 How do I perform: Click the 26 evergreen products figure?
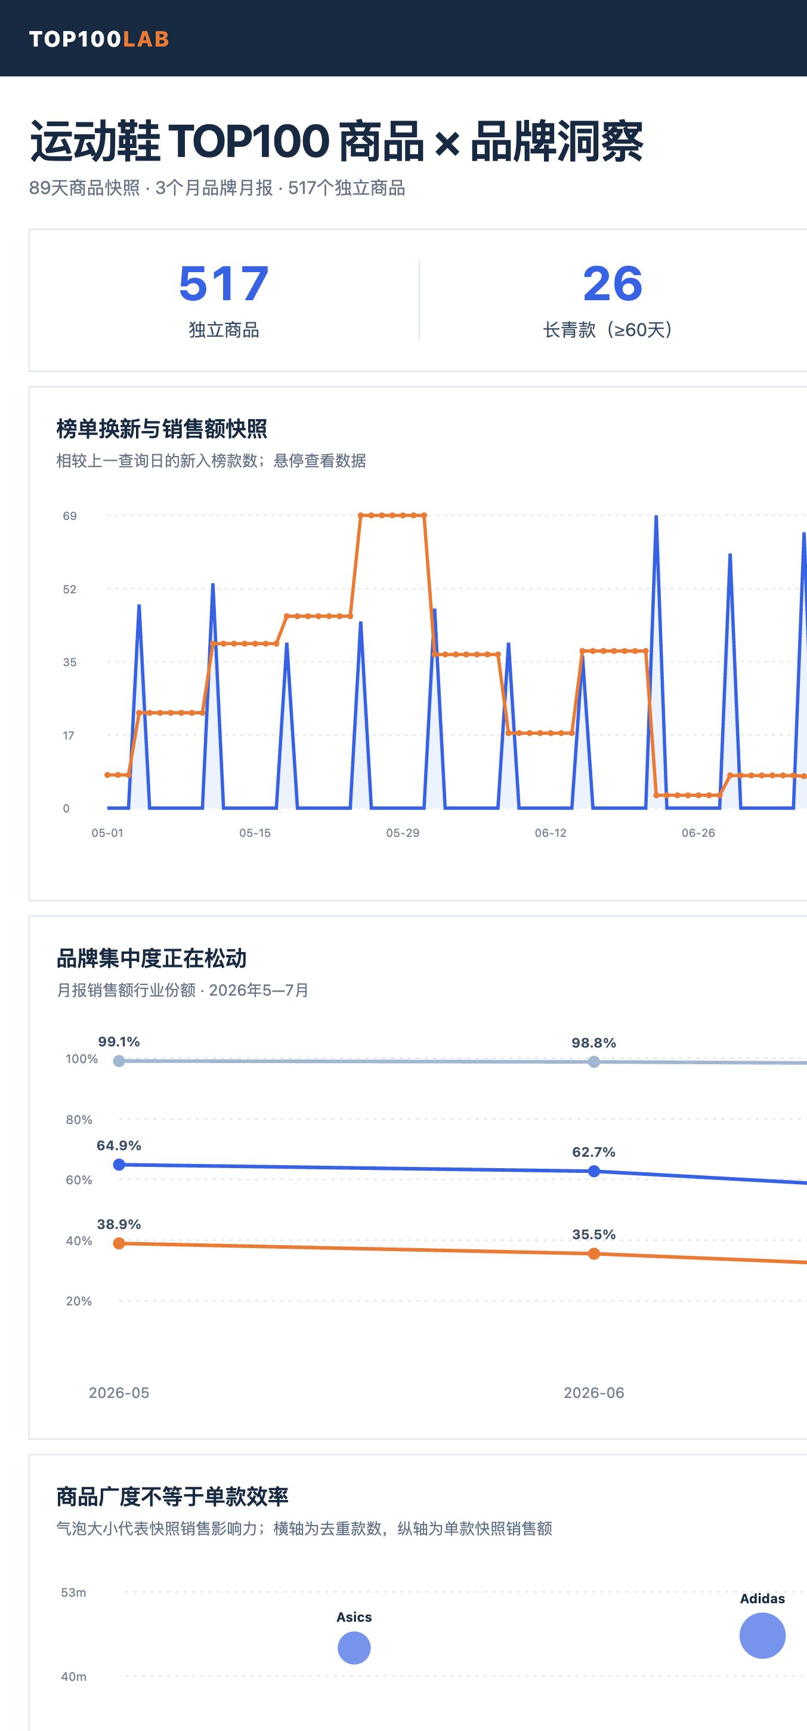pyautogui.click(x=613, y=284)
